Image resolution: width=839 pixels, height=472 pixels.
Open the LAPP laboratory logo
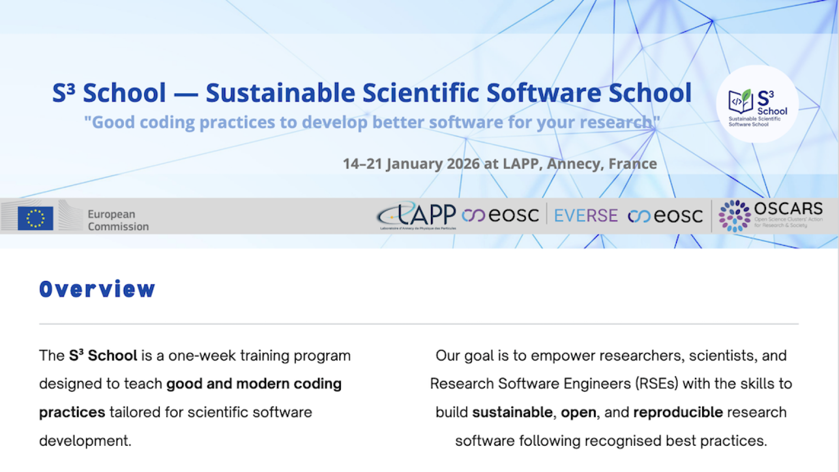[x=417, y=216]
